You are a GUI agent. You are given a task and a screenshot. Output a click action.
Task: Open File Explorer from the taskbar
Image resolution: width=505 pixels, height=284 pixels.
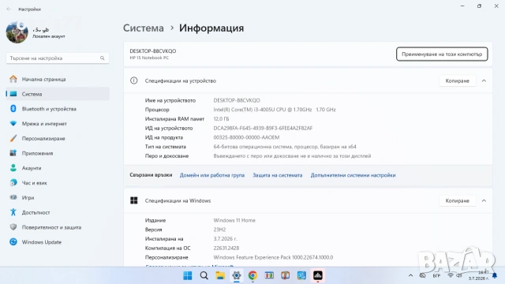pyautogui.click(x=220, y=275)
